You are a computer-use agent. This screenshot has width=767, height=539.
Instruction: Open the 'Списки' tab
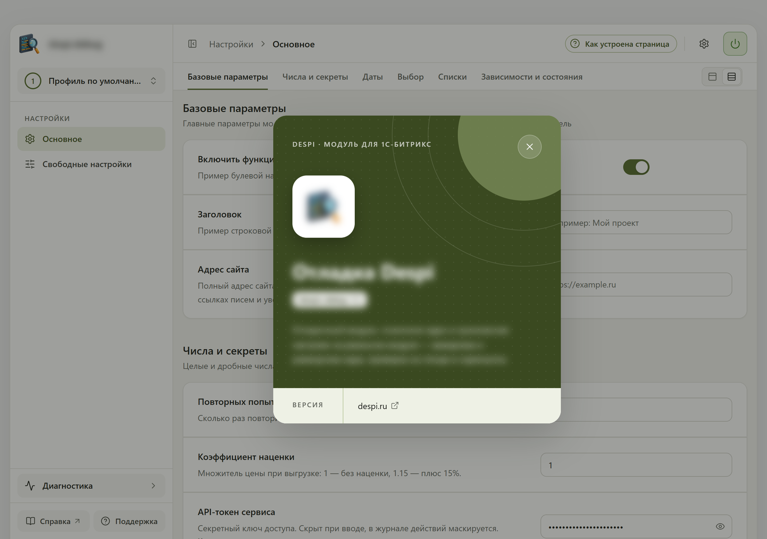click(452, 77)
